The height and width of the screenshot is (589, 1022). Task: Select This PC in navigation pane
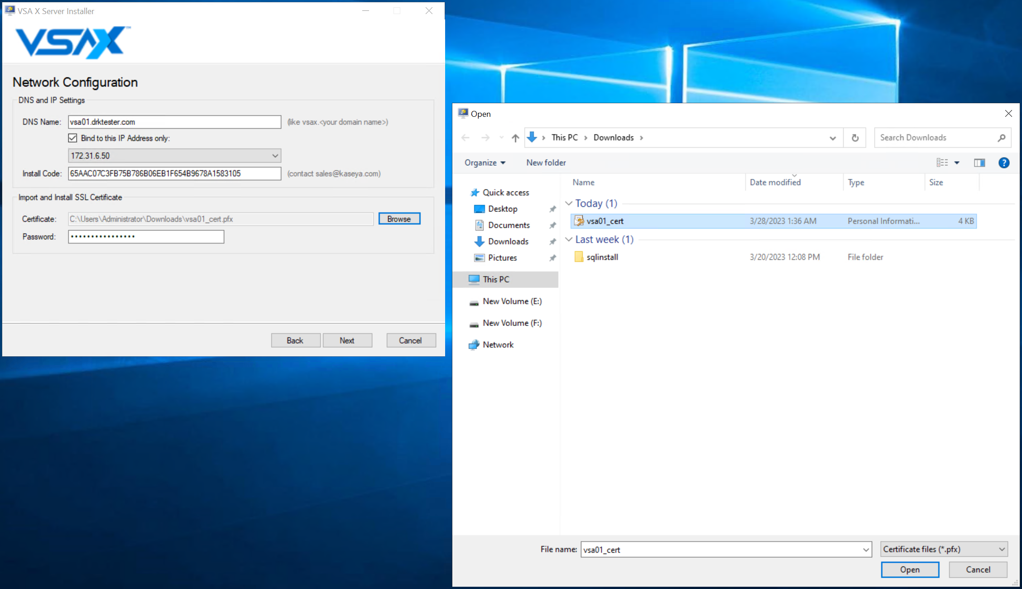pos(506,279)
